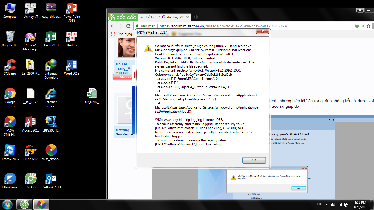Launch Internet Explorer desktop shortcut
Viewport: 374px width, 210px height.
click(51, 98)
